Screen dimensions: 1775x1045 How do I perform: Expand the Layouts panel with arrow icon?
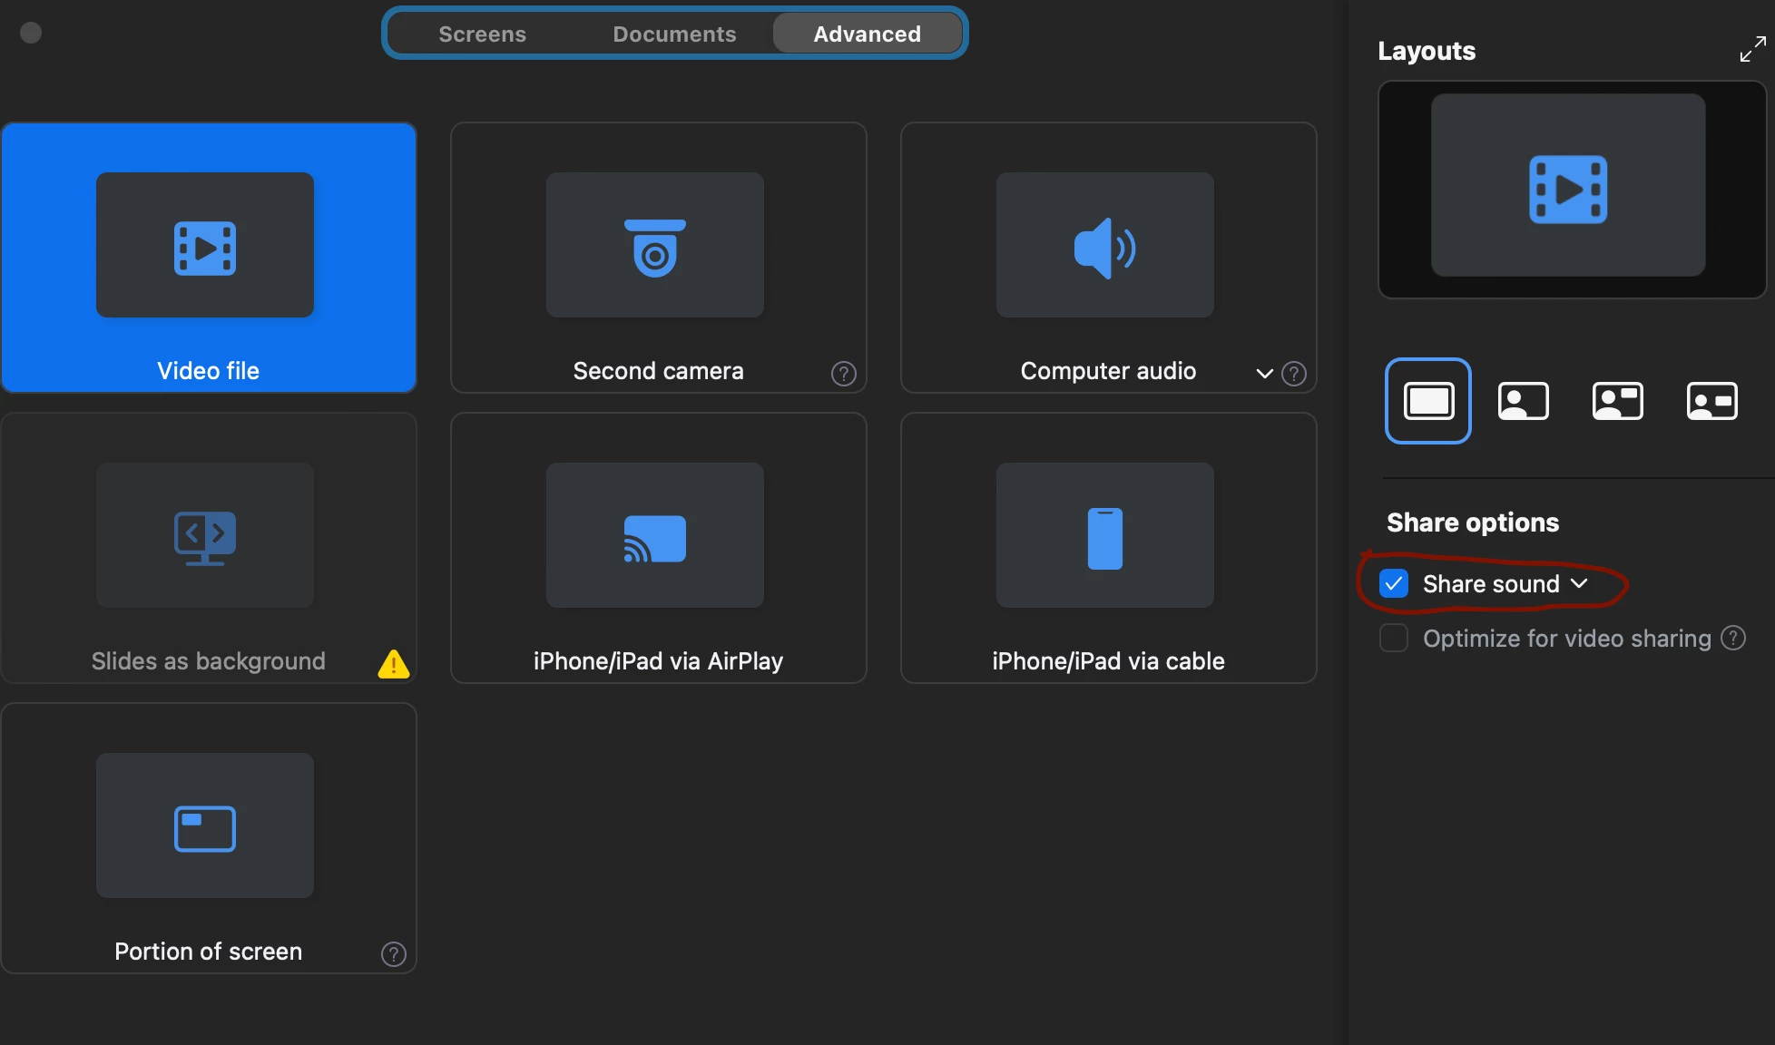pyautogui.click(x=1752, y=50)
